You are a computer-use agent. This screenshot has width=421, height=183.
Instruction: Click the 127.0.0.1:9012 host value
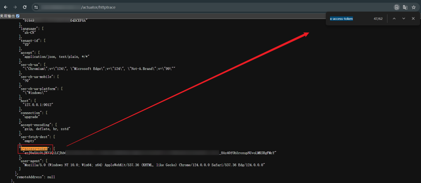[39, 105]
